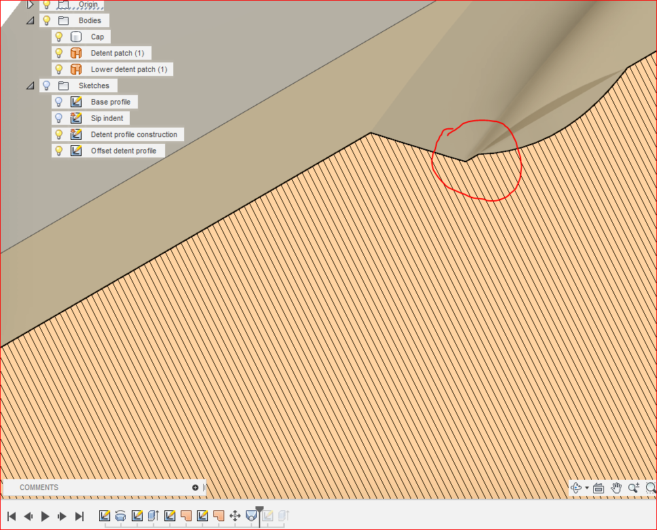Step timeline back one feature

pos(28,516)
